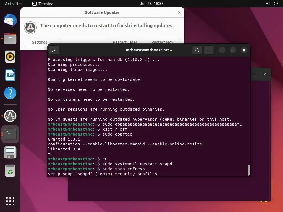Open the power menu in top bar
This screenshot has height=212, width=283.
[x=276, y=4]
